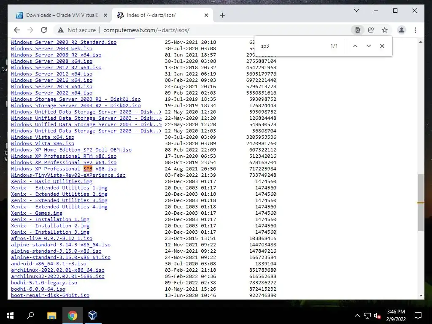Click the browser forward arrow
The height and width of the screenshot is (324, 432).
[x=30, y=30]
